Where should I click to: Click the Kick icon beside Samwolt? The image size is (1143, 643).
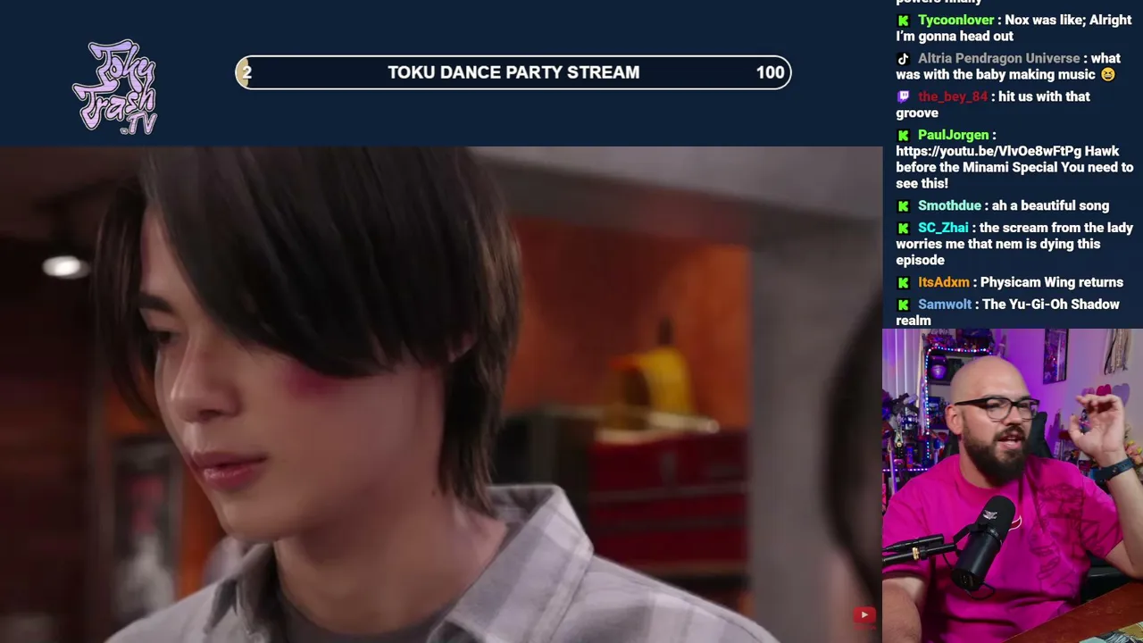coord(904,305)
